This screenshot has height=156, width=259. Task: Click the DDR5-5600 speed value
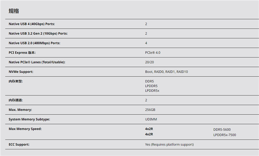tap(222, 130)
